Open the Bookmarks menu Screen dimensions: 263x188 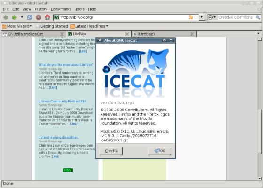pyautogui.click(x=61, y=9)
